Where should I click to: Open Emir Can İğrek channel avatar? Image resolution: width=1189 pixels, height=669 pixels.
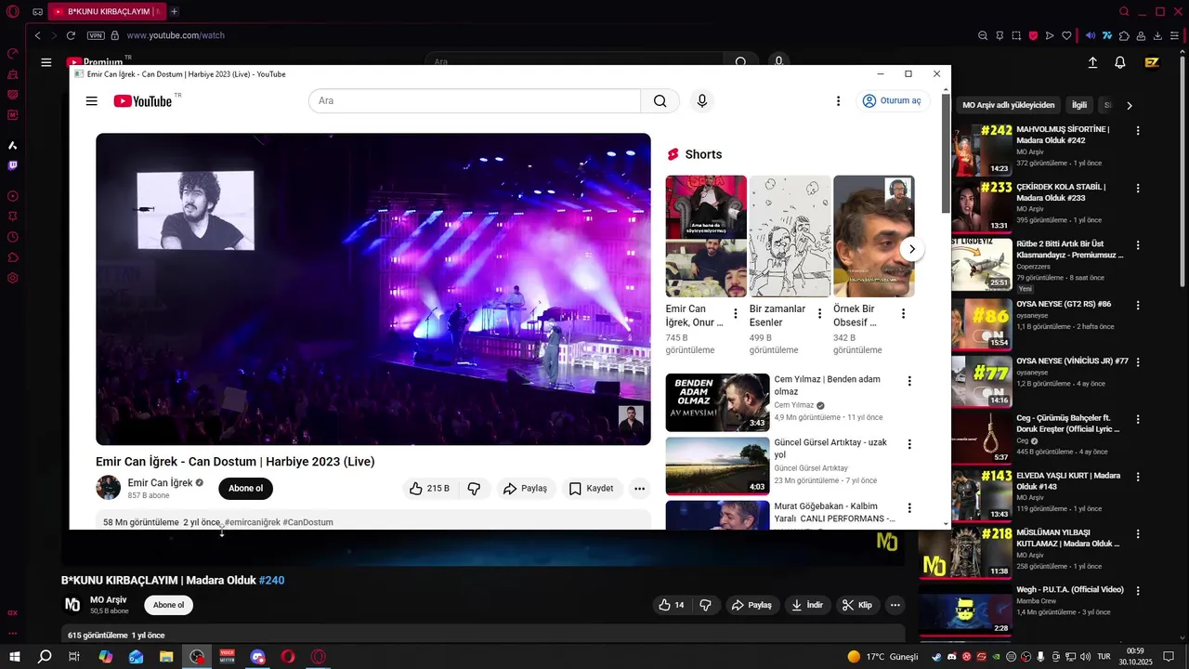[109, 488]
